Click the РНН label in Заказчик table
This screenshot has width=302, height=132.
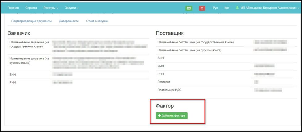13,83
